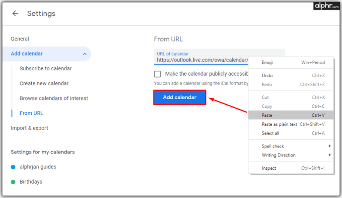This screenshot has width=342, height=198.
Task: Enable Make the calendar publicly accessible checkbox
Action: [x=157, y=74]
